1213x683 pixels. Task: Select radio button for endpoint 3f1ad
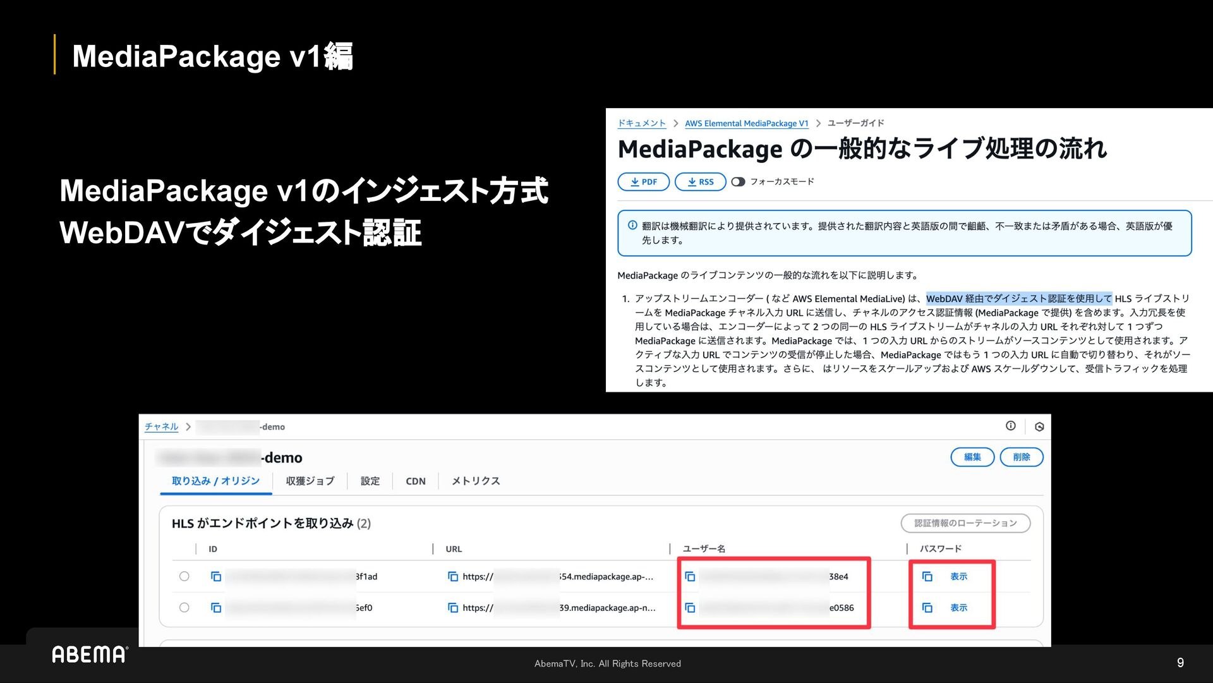click(184, 576)
